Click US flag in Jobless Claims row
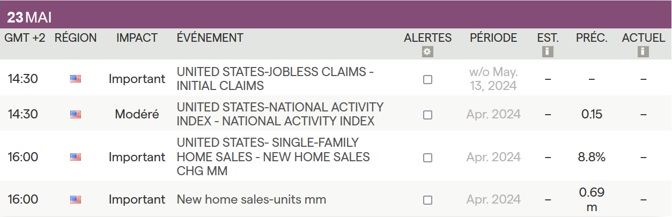The width and height of the screenshot is (672, 217). (x=76, y=79)
